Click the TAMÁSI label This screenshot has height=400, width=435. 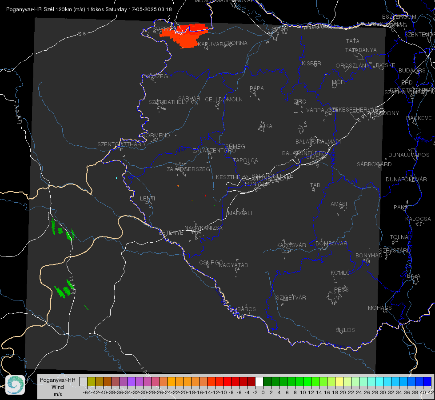tap(337, 204)
